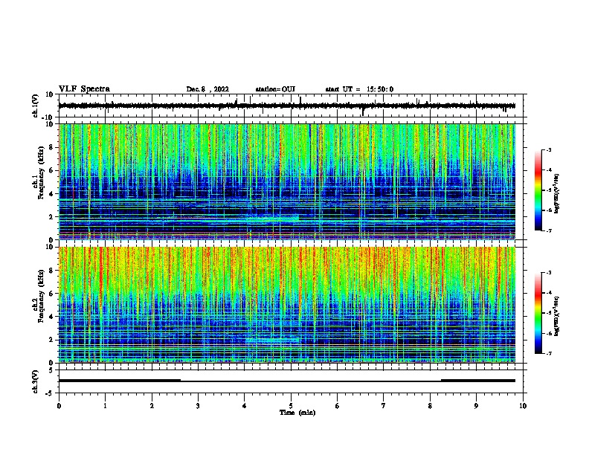Click the "6" kHz tick on ch.2 spectrogram axis
Image resolution: width=589 pixels, height=455 pixels.
[51, 294]
